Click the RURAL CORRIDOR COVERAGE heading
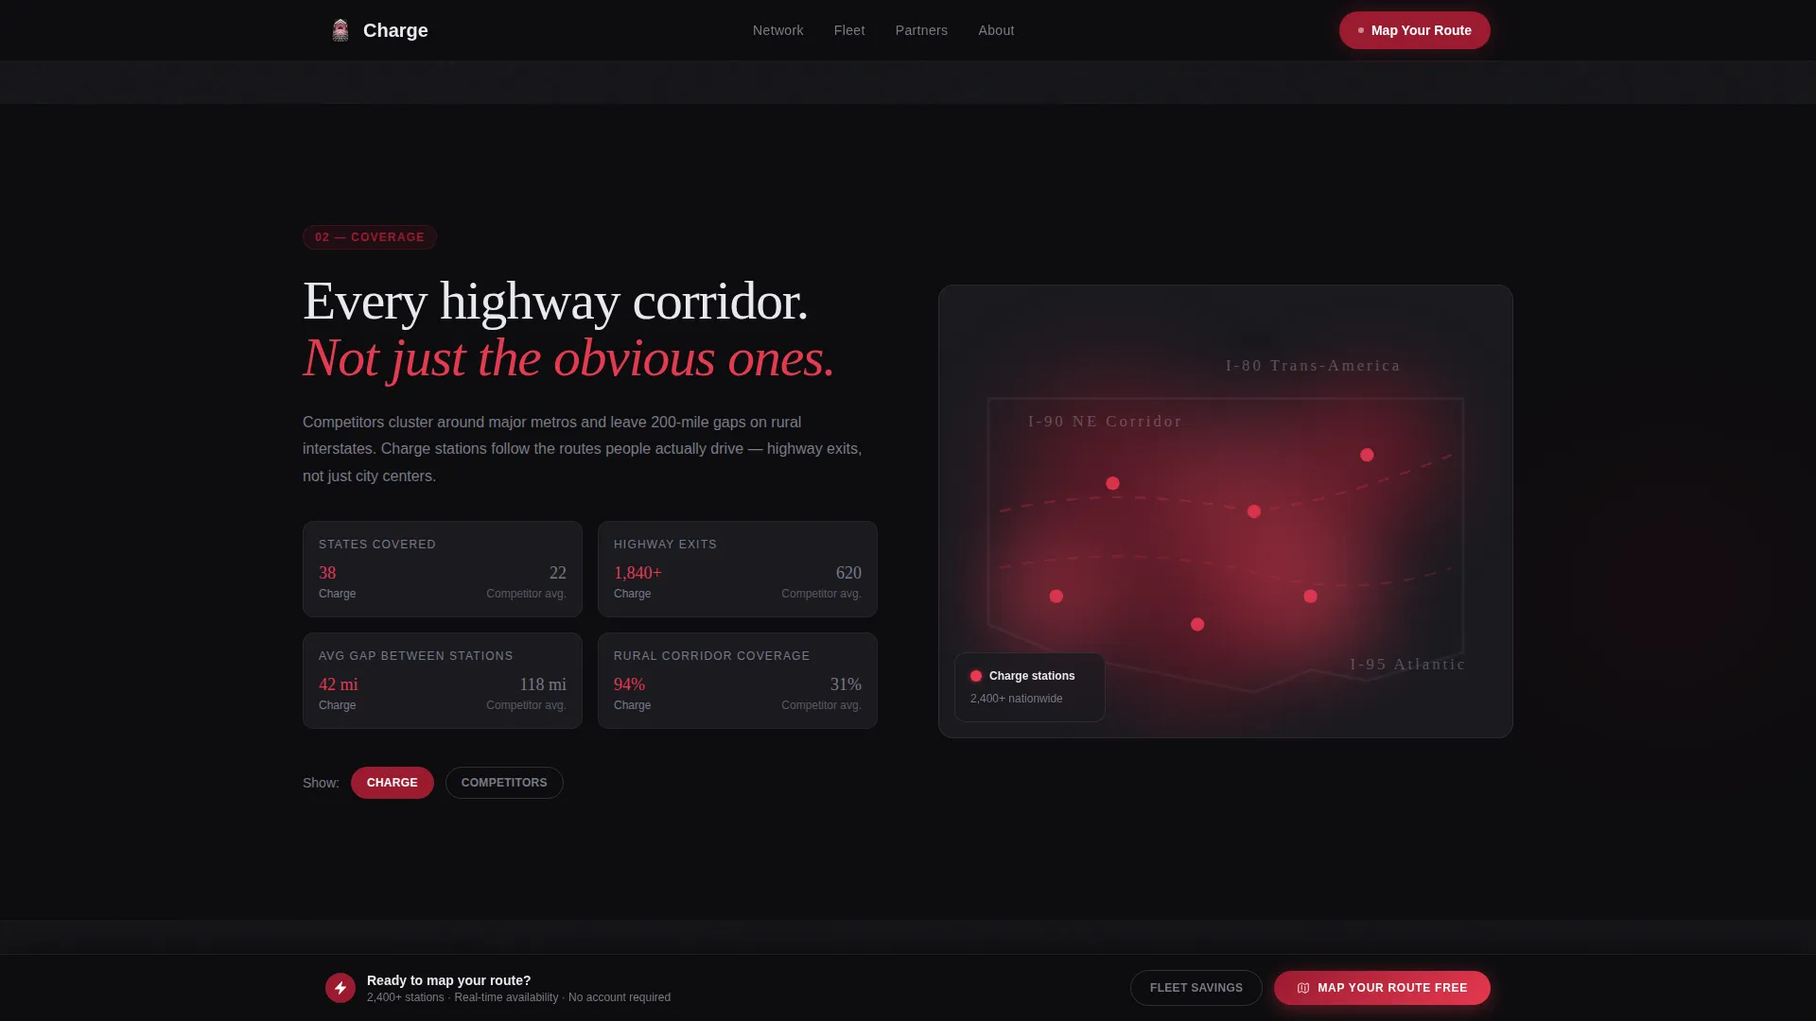 coord(711,656)
